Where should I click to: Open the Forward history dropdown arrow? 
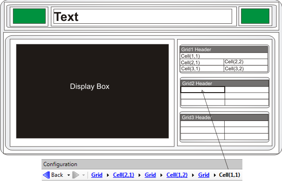pos(83,175)
